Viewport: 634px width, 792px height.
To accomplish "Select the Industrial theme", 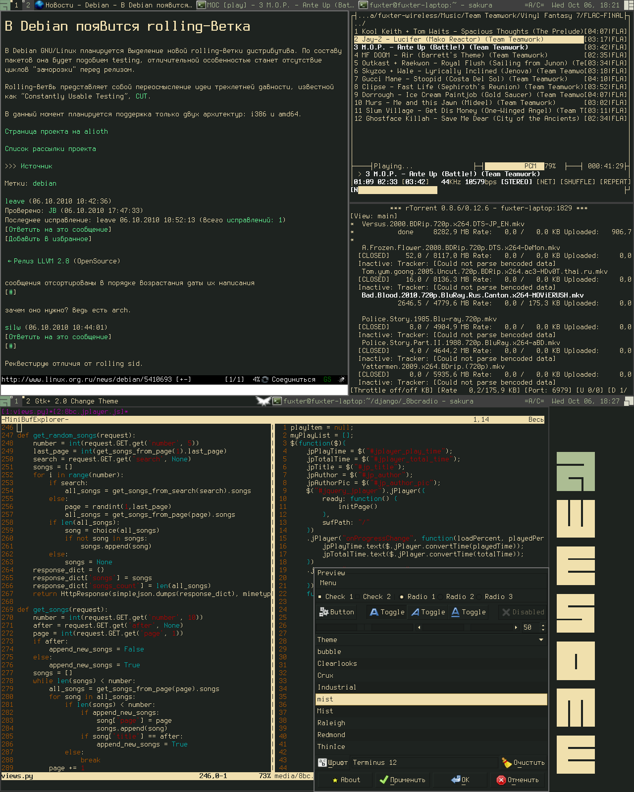I will [431, 687].
